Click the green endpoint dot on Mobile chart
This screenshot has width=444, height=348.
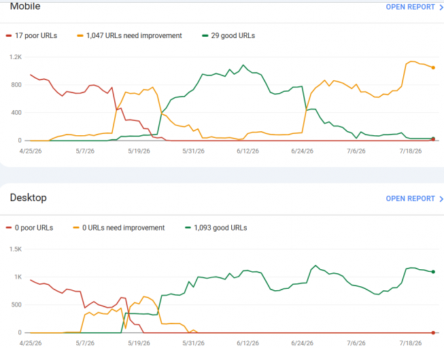click(434, 138)
